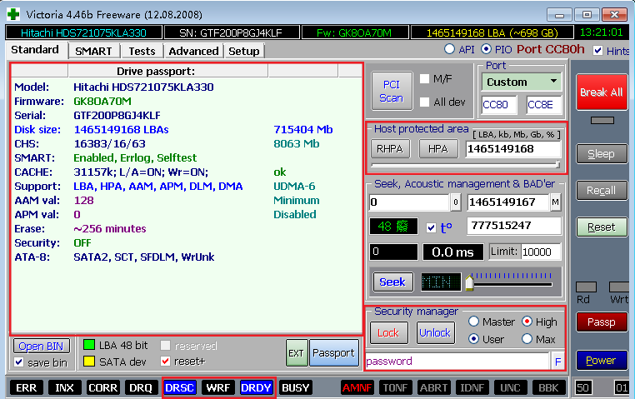This screenshot has width=635, height=399.
Task: Open the Advanced tab
Action: (193, 51)
